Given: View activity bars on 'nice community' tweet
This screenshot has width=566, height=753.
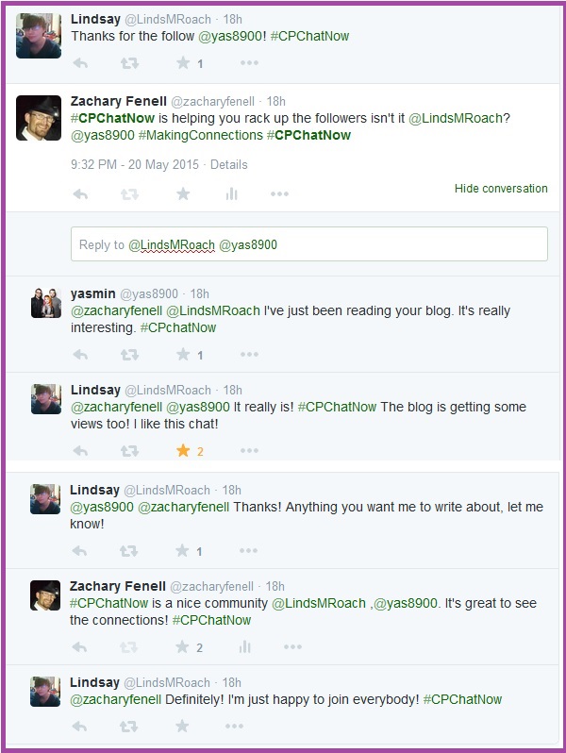Looking at the screenshot, I should click(x=245, y=647).
